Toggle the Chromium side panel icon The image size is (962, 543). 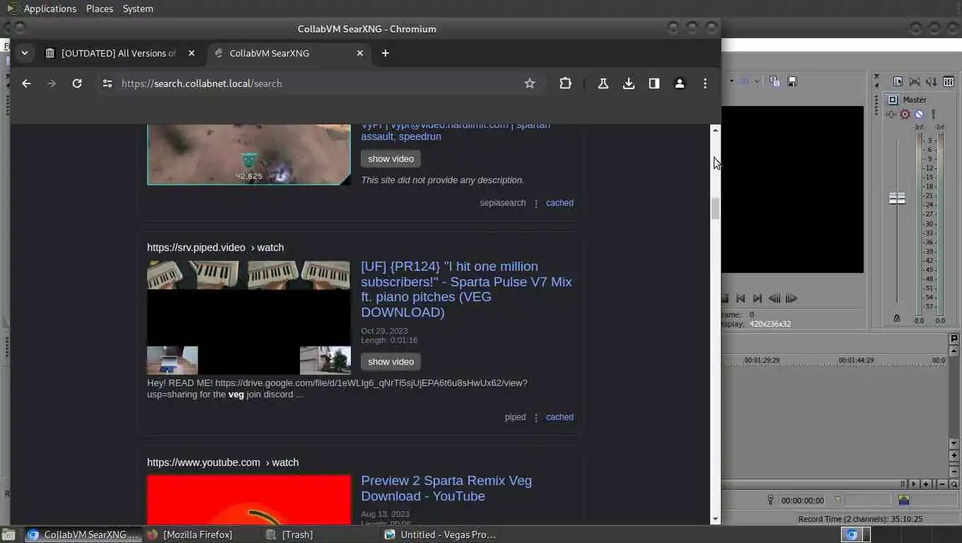tap(654, 83)
